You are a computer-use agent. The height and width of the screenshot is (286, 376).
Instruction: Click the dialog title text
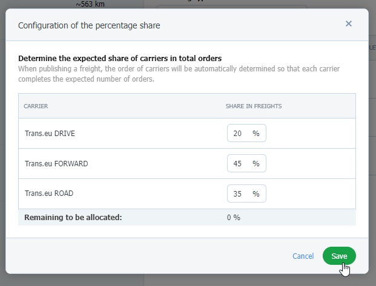pos(89,25)
